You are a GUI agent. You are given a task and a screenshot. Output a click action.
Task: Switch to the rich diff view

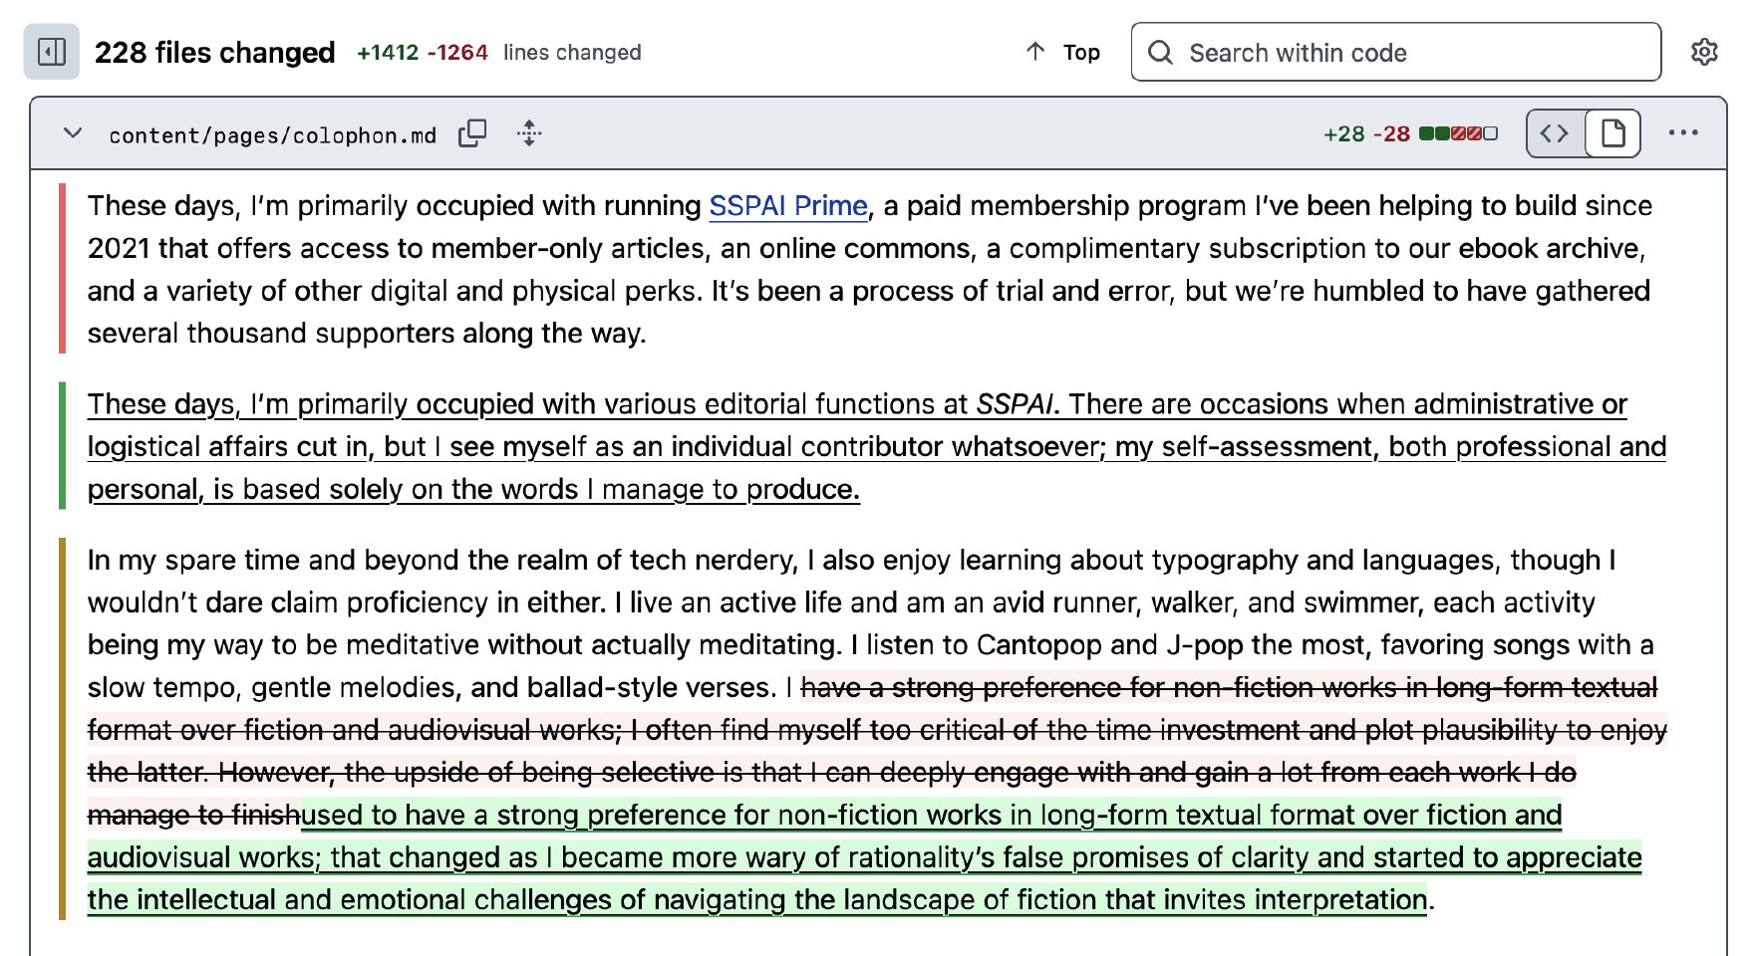click(1612, 133)
